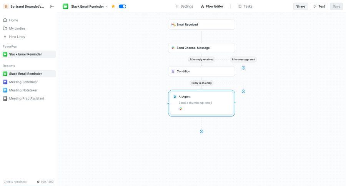346x186 pixels.
Task: Click the Settings sliders icon
Action: pos(177,7)
